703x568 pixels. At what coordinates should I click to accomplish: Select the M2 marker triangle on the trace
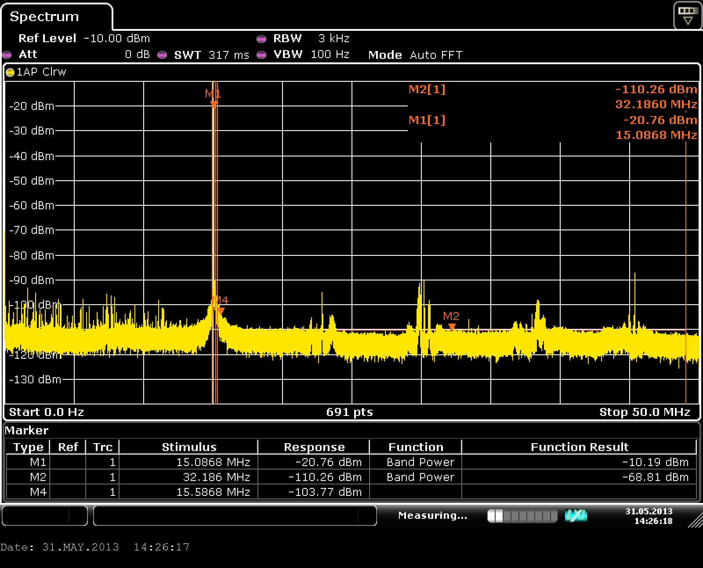coord(452,327)
